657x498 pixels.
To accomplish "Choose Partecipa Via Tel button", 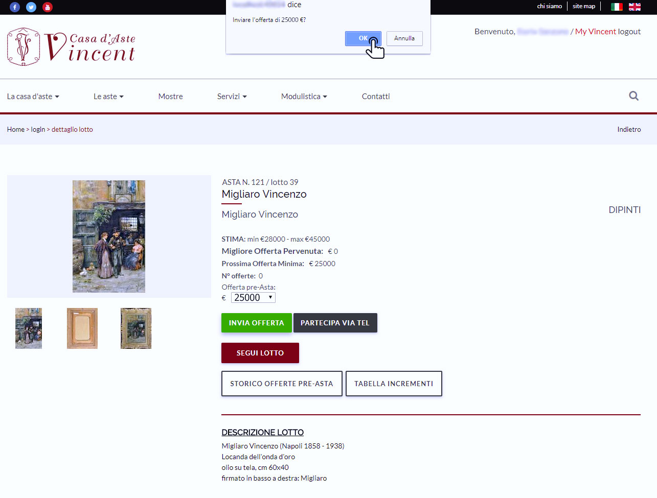I will pos(335,323).
